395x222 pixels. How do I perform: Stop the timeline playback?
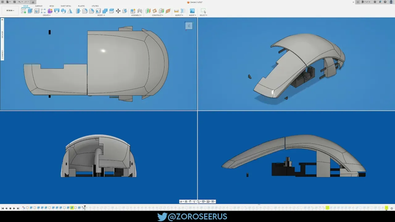(10, 208)
